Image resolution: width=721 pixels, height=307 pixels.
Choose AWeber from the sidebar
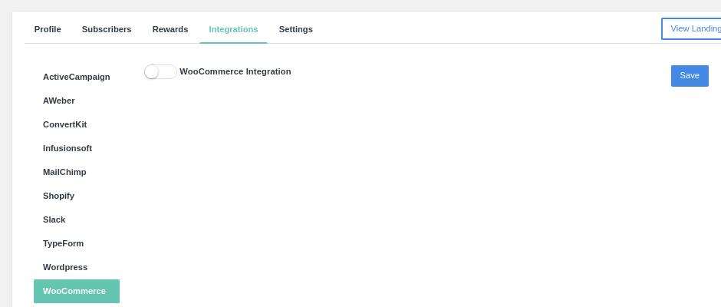click(59, 101)
